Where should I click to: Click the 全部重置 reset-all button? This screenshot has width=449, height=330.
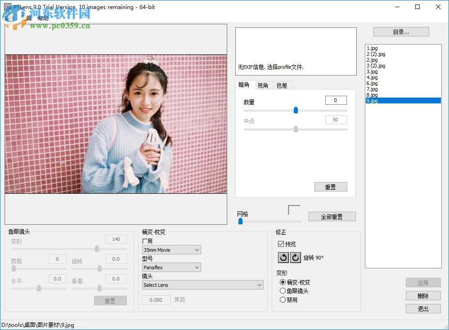[x=332, y=216]
